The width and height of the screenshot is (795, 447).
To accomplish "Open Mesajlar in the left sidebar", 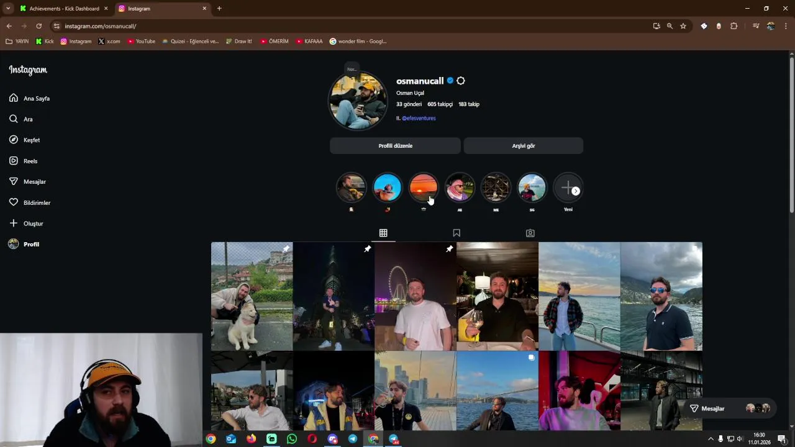I will coord(27,181).
